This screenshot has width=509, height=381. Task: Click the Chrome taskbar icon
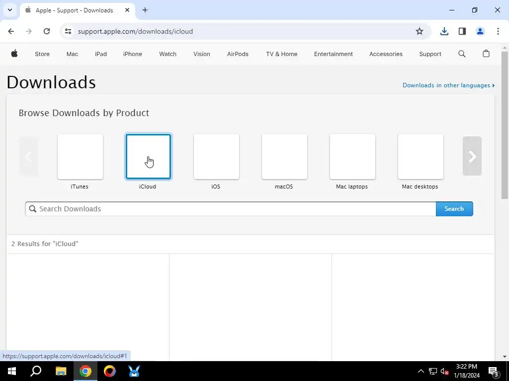85,371
